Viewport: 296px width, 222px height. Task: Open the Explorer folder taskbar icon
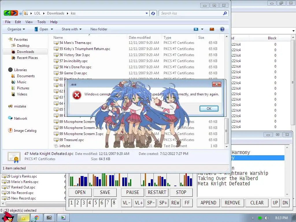[x=23, y=218]
